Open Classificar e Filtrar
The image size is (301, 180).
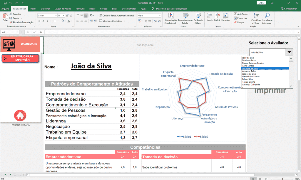256,19
